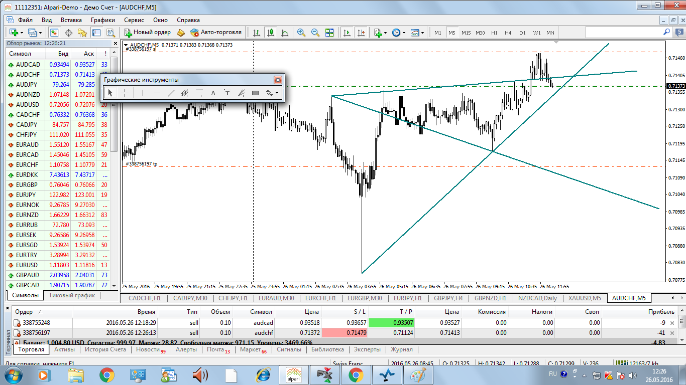Set timeframe to W1
This screenshot has height=385, width=686.
click(x=537, y=33)
